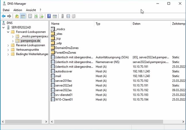Click the New server toolbar icon

63,16
